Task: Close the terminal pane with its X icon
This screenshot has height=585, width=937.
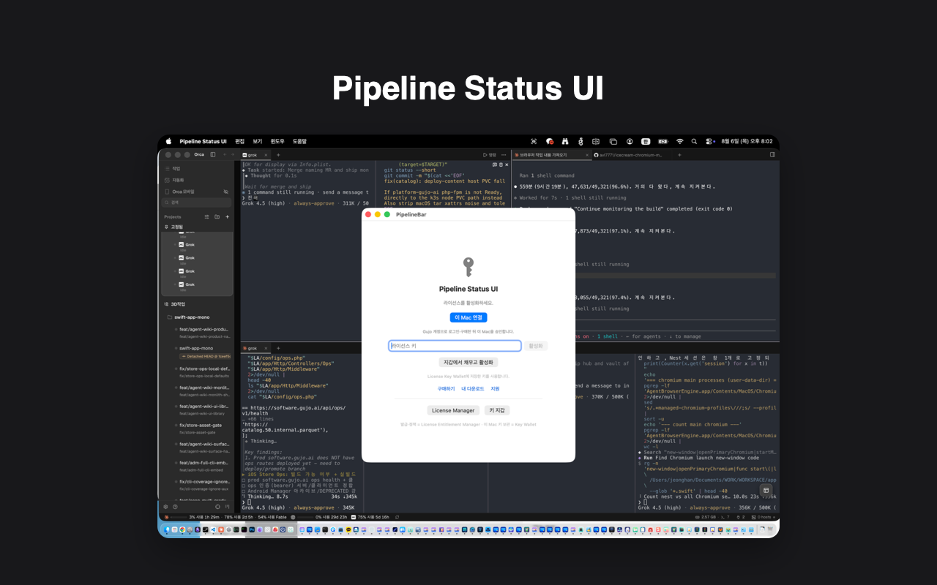Action: coord(505,165)
